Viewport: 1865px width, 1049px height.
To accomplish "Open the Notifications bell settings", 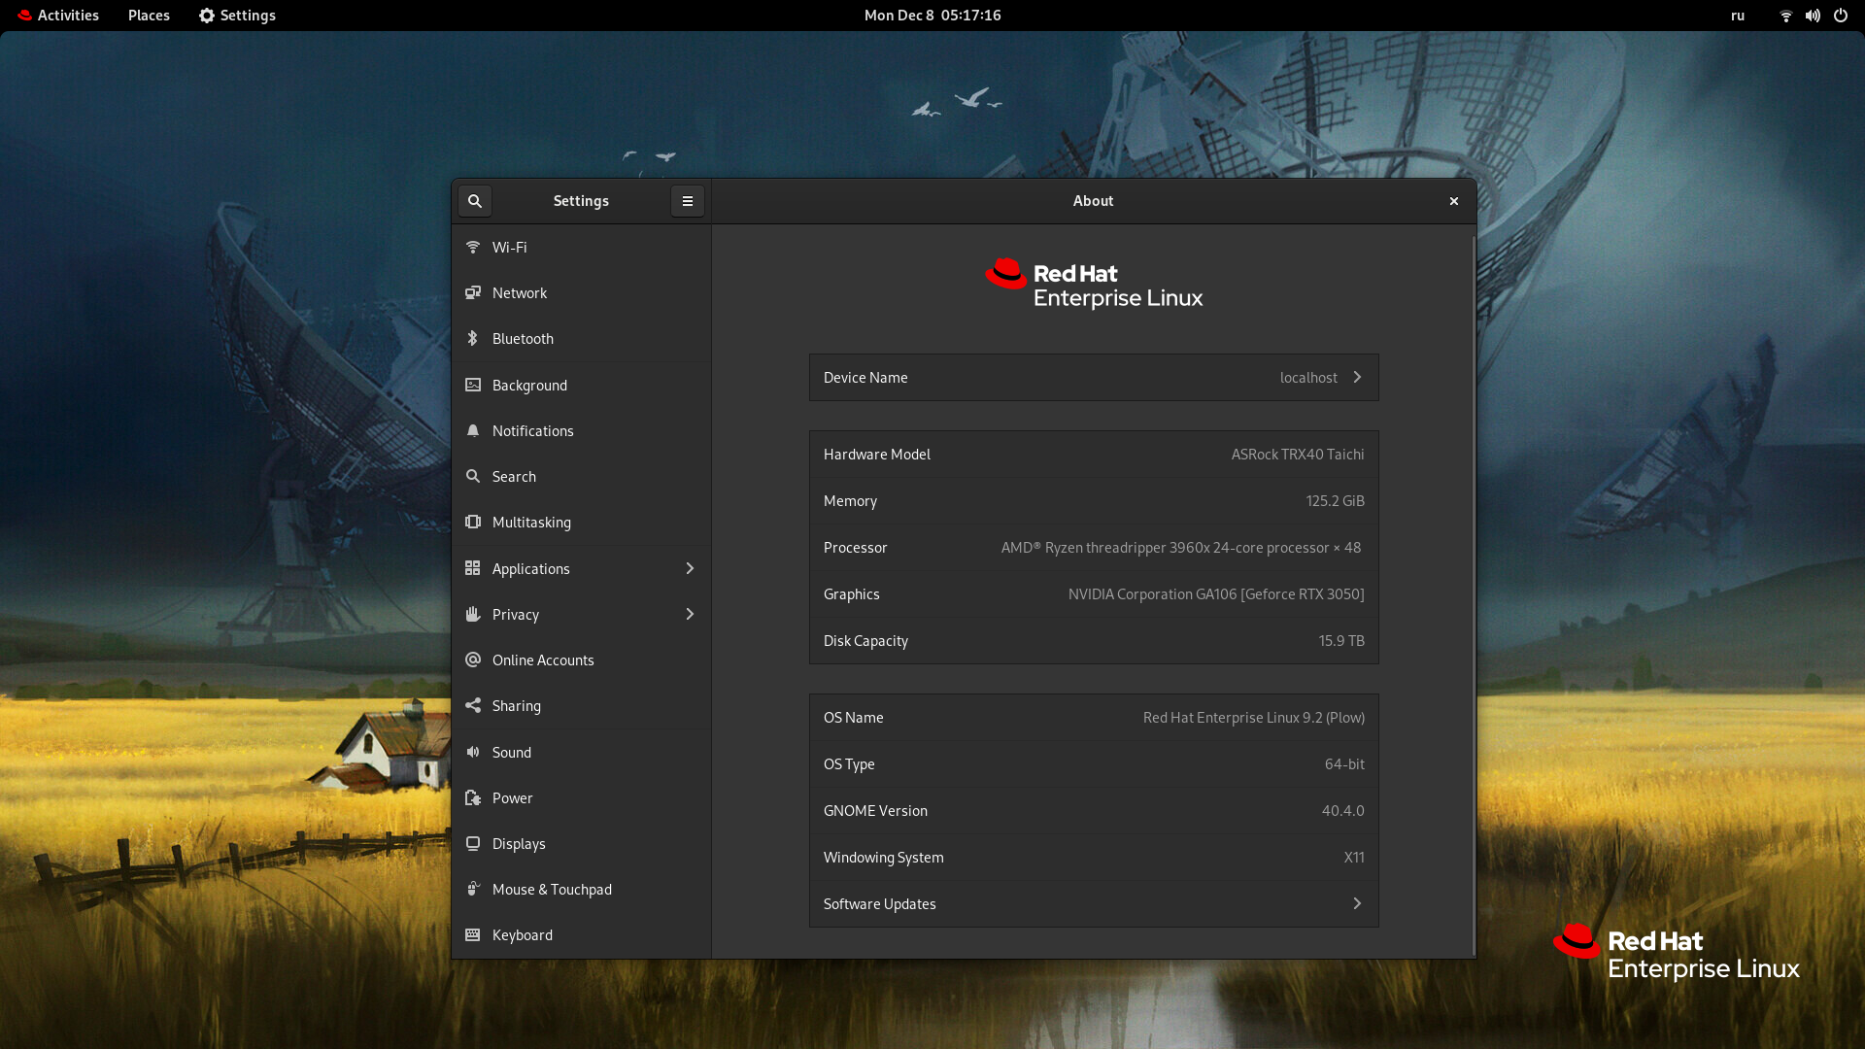I will coord(532,430).
